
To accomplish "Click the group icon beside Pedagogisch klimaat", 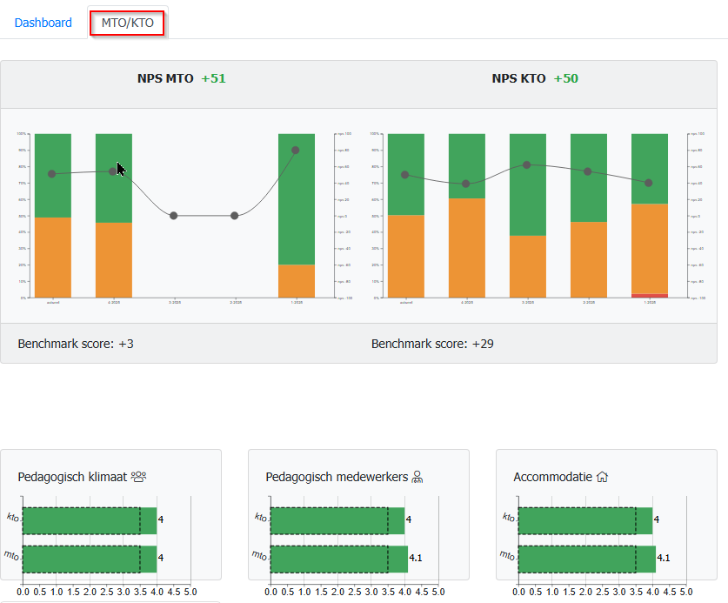I will pyautogui.click(x=139, y=477).
